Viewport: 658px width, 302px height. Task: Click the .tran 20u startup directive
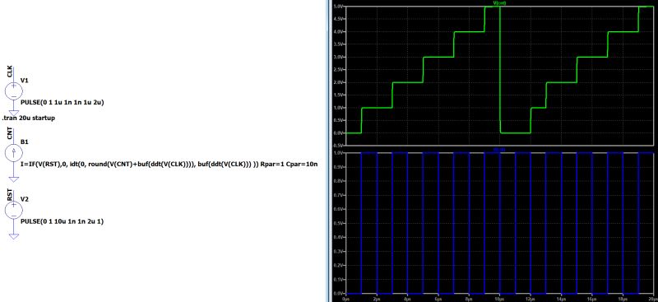(x=28, y=118)
